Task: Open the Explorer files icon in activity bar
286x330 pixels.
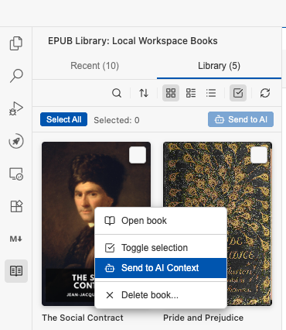Action: tap(16, 43)
